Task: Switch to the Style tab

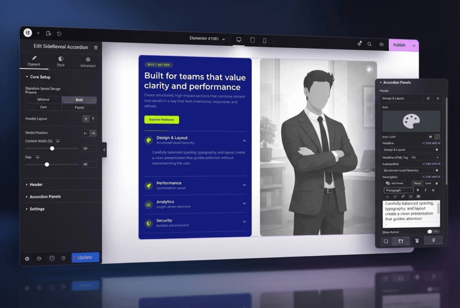Action: 61,61
